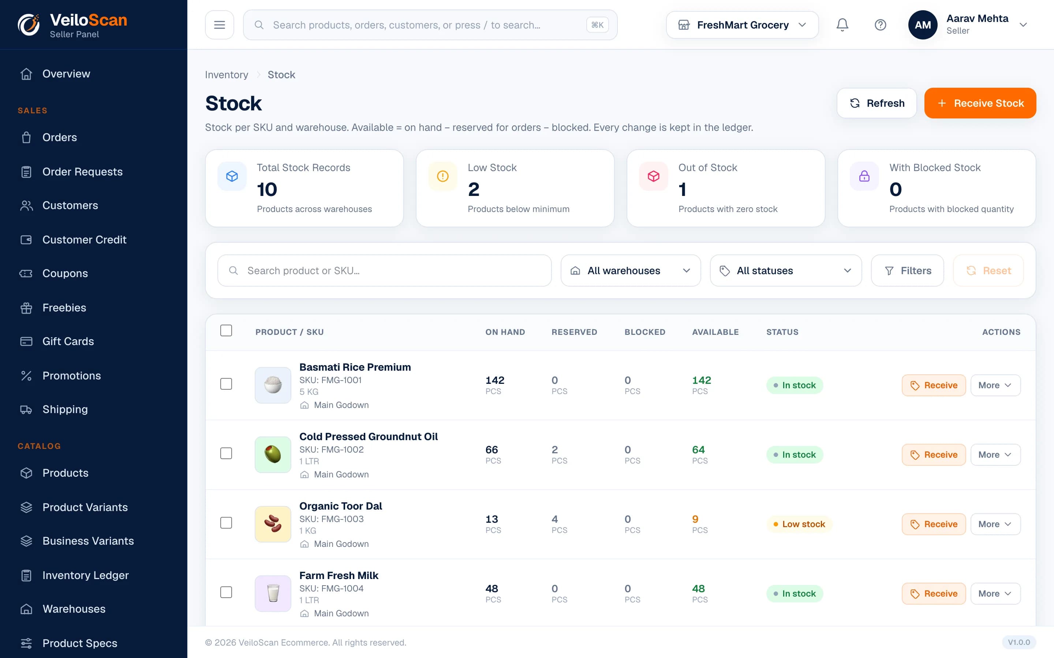This screenshot has height=658, width=1054.
Task: Click the Stock breadcrumb
Action: (x=281, y=75)
